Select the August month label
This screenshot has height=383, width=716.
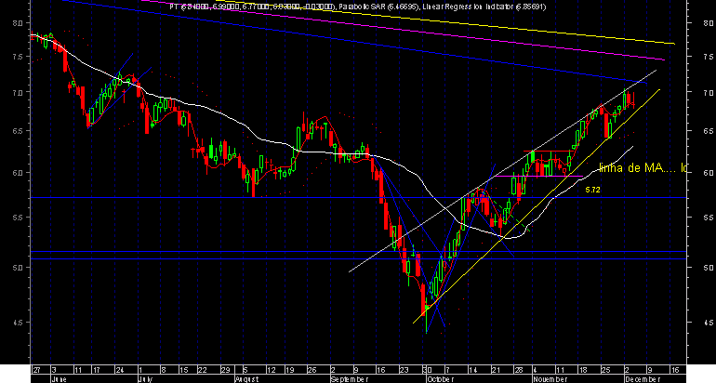pyautogui.click(x=247, y=379)
